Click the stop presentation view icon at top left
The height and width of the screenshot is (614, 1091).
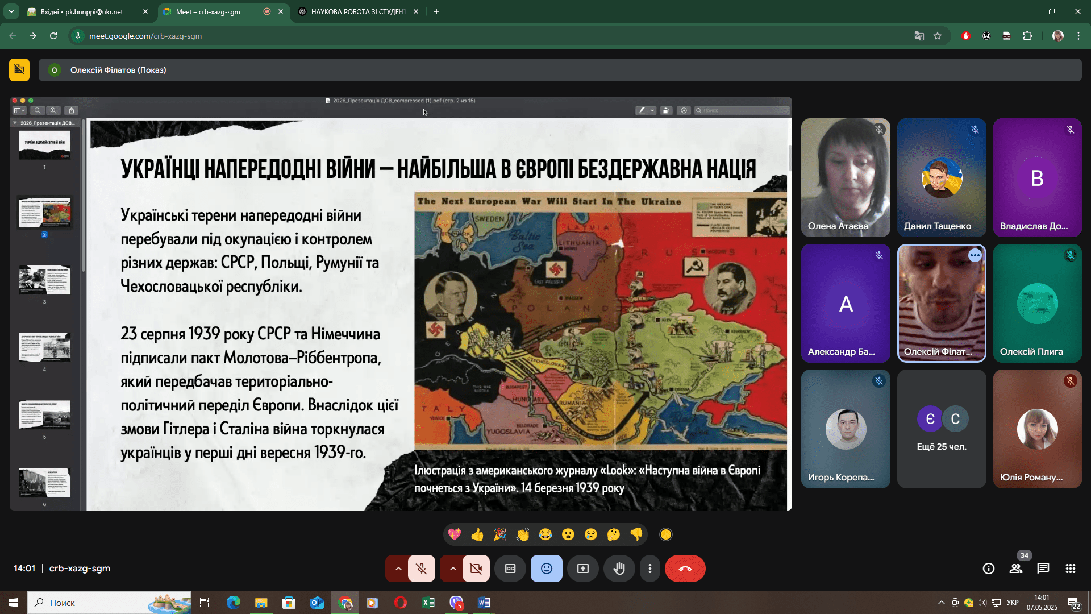(x=19, y=70)
